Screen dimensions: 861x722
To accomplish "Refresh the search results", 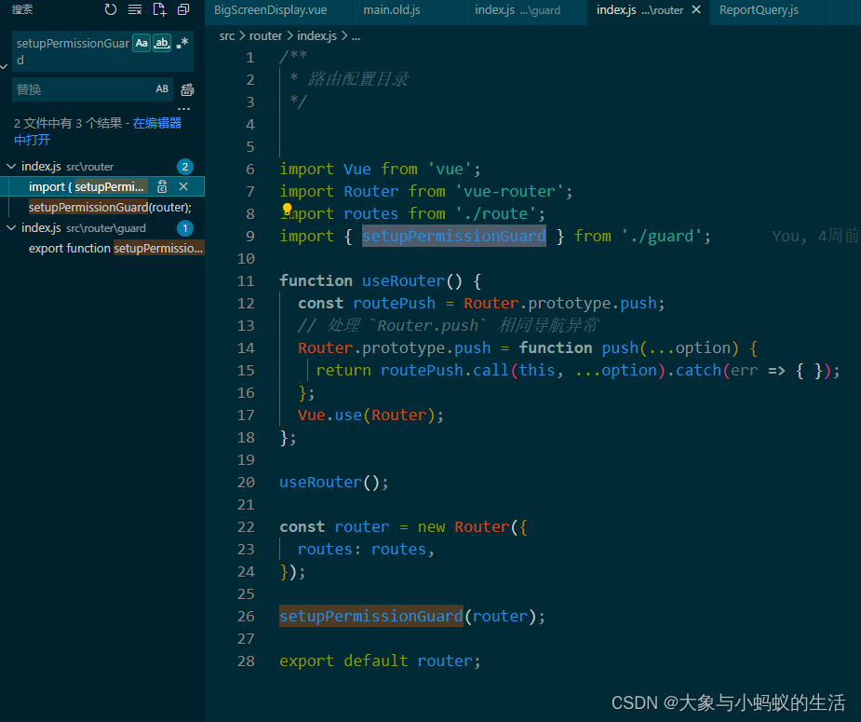I will tap(111, 9).
